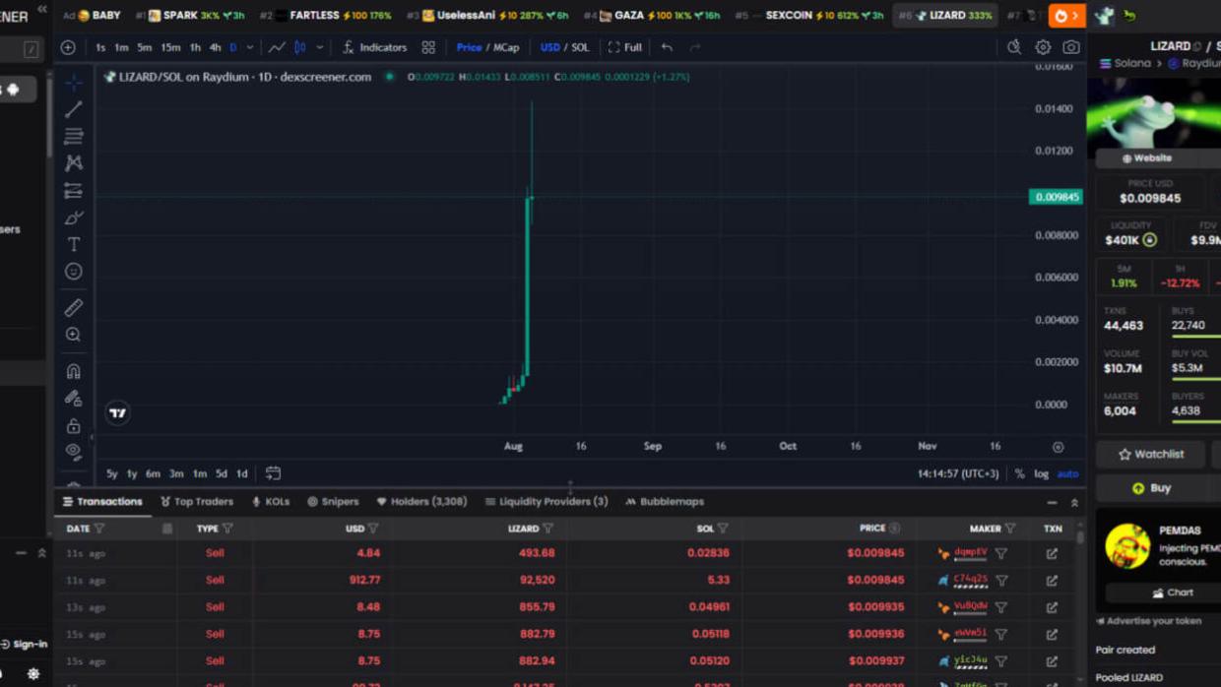
Task: Select the Text annotation tool
Action: 73,244
